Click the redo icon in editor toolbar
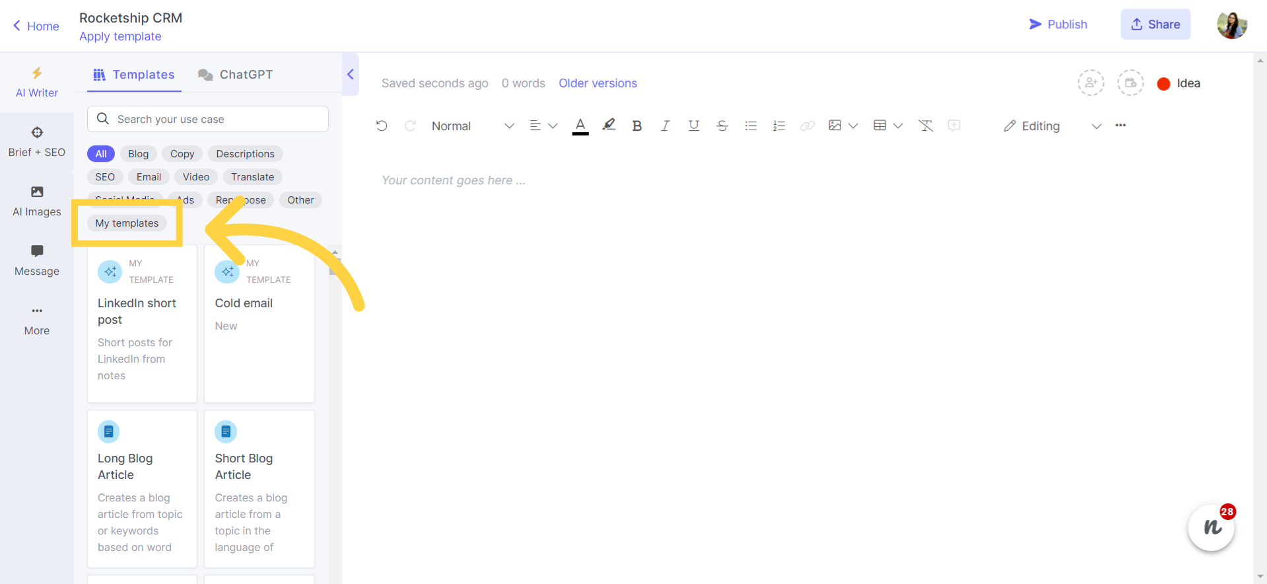The height and width of the screenshot is (584, 1267). click(x=410, y=126)
